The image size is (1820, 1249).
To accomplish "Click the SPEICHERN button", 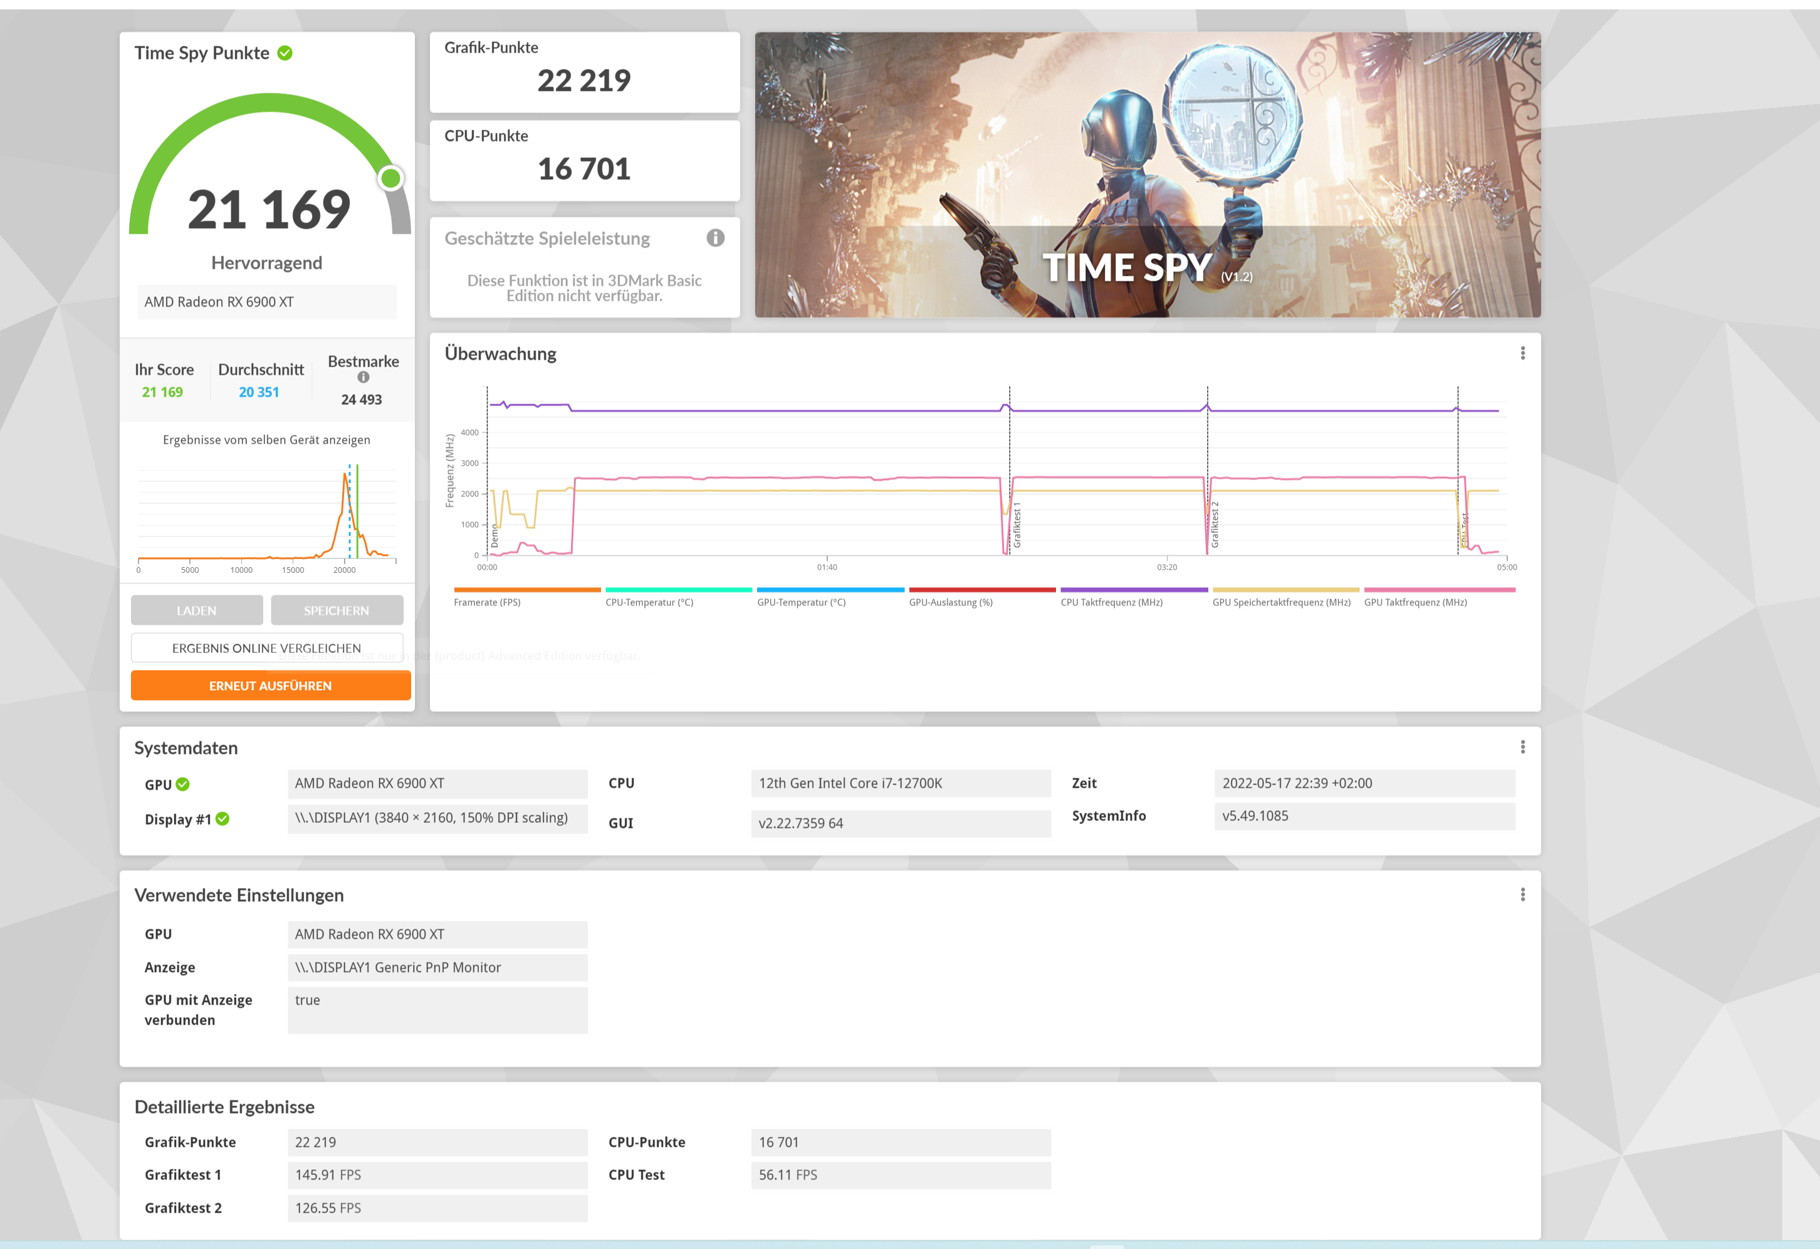I will (337, 610).
